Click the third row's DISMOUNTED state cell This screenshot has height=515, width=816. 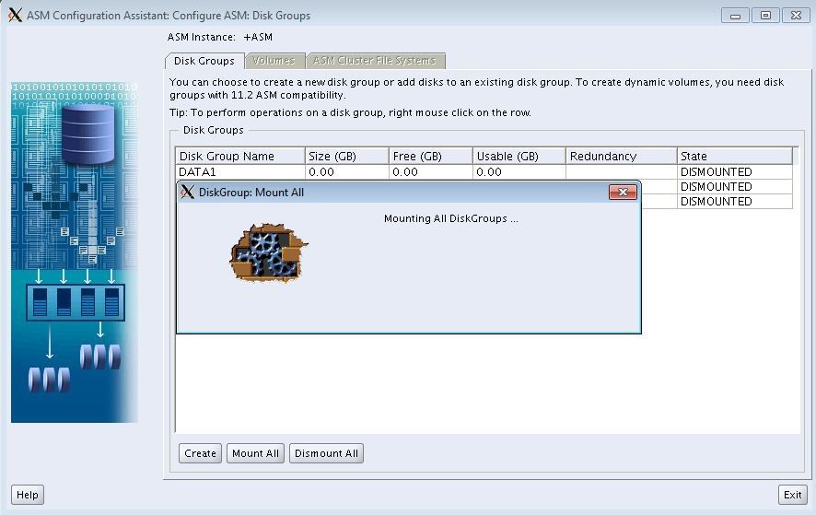pyautogui.click(x=735, y=202)
